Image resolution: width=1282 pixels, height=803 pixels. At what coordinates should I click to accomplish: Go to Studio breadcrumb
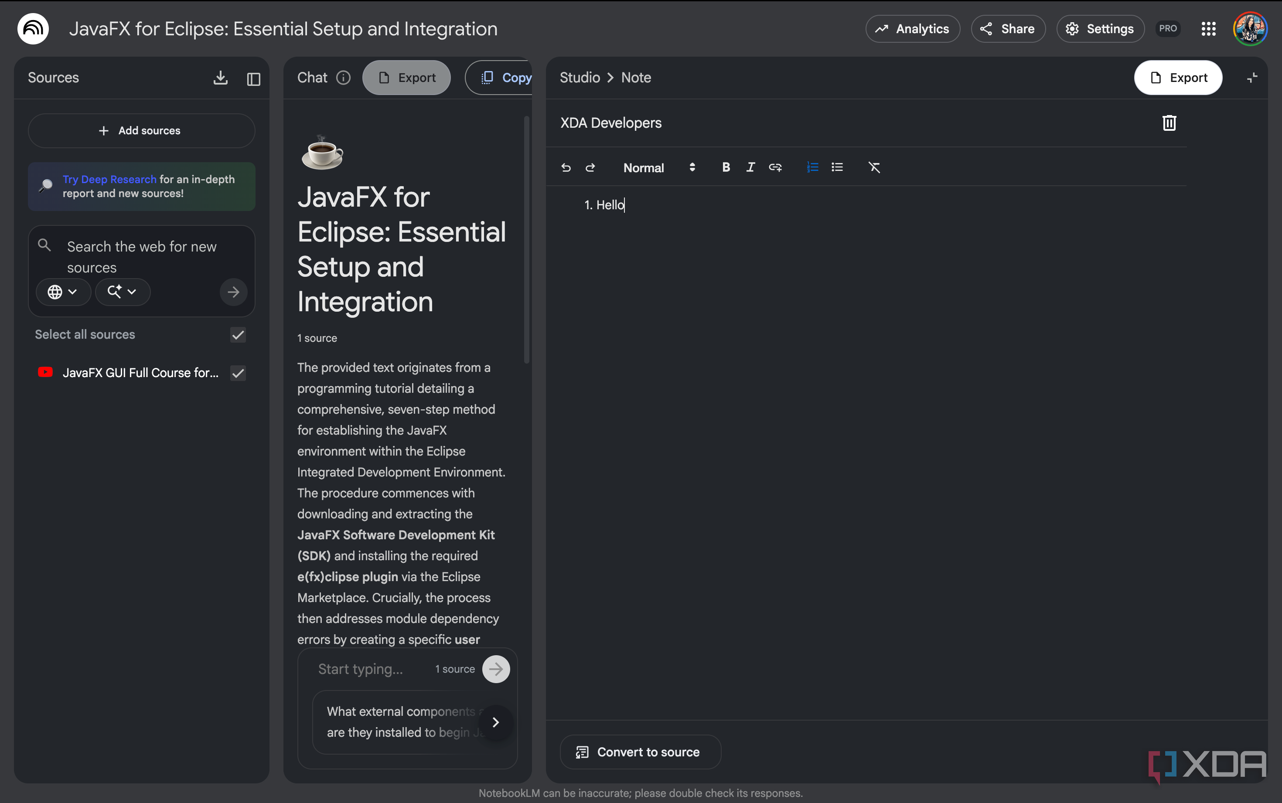pyautogui.click(x=580, y=78)
